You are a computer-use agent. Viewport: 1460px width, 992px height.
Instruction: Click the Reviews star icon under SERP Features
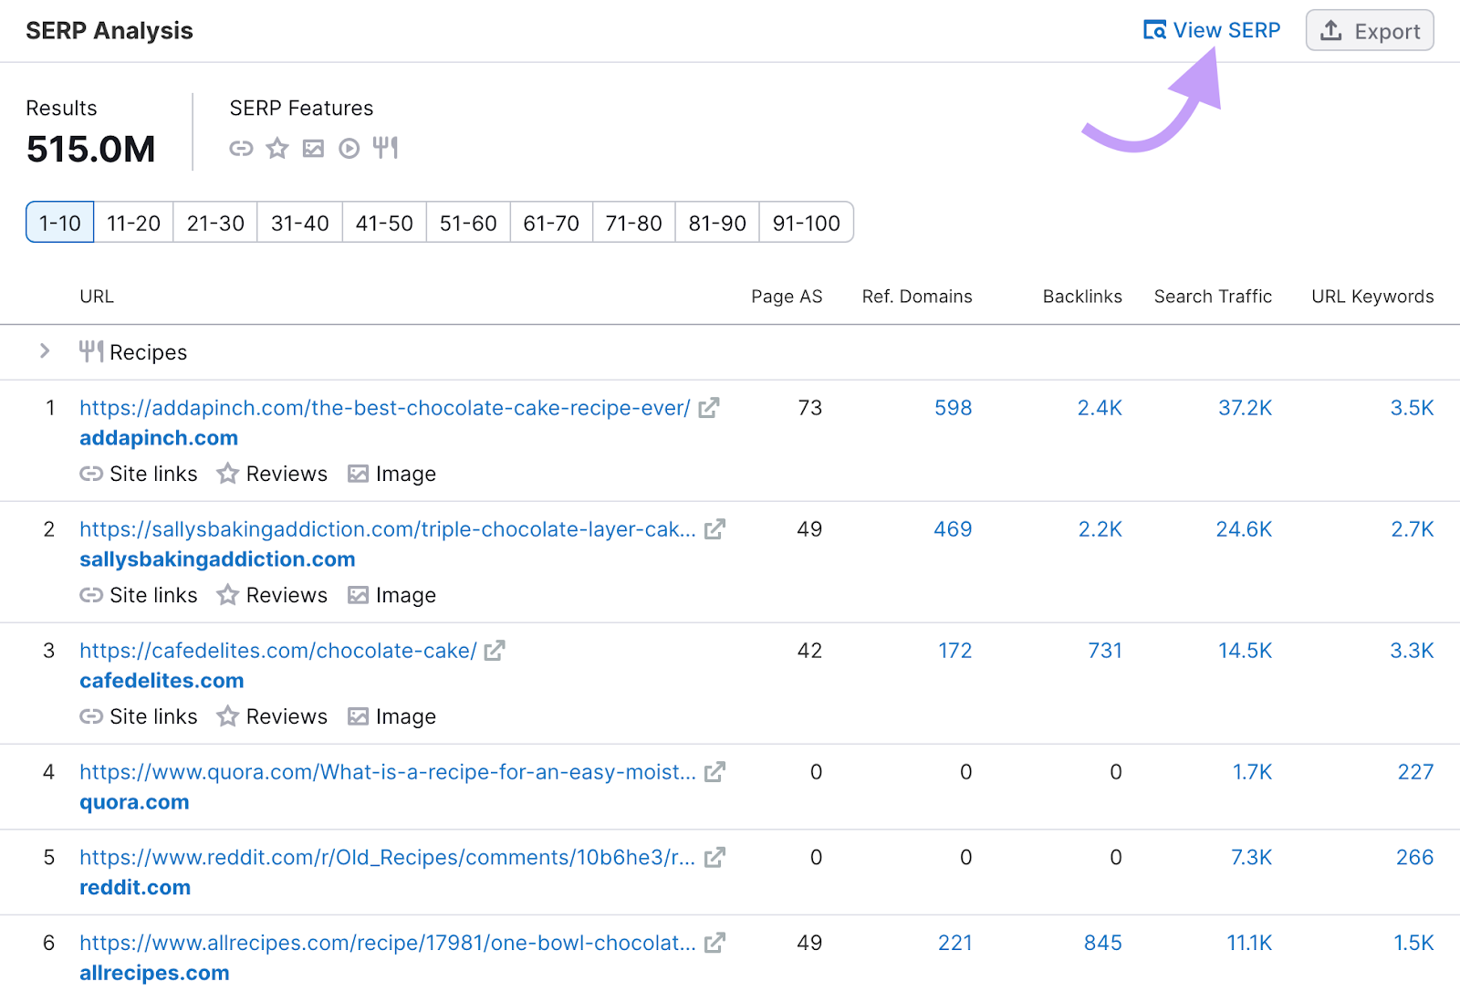tap(276, 148)
